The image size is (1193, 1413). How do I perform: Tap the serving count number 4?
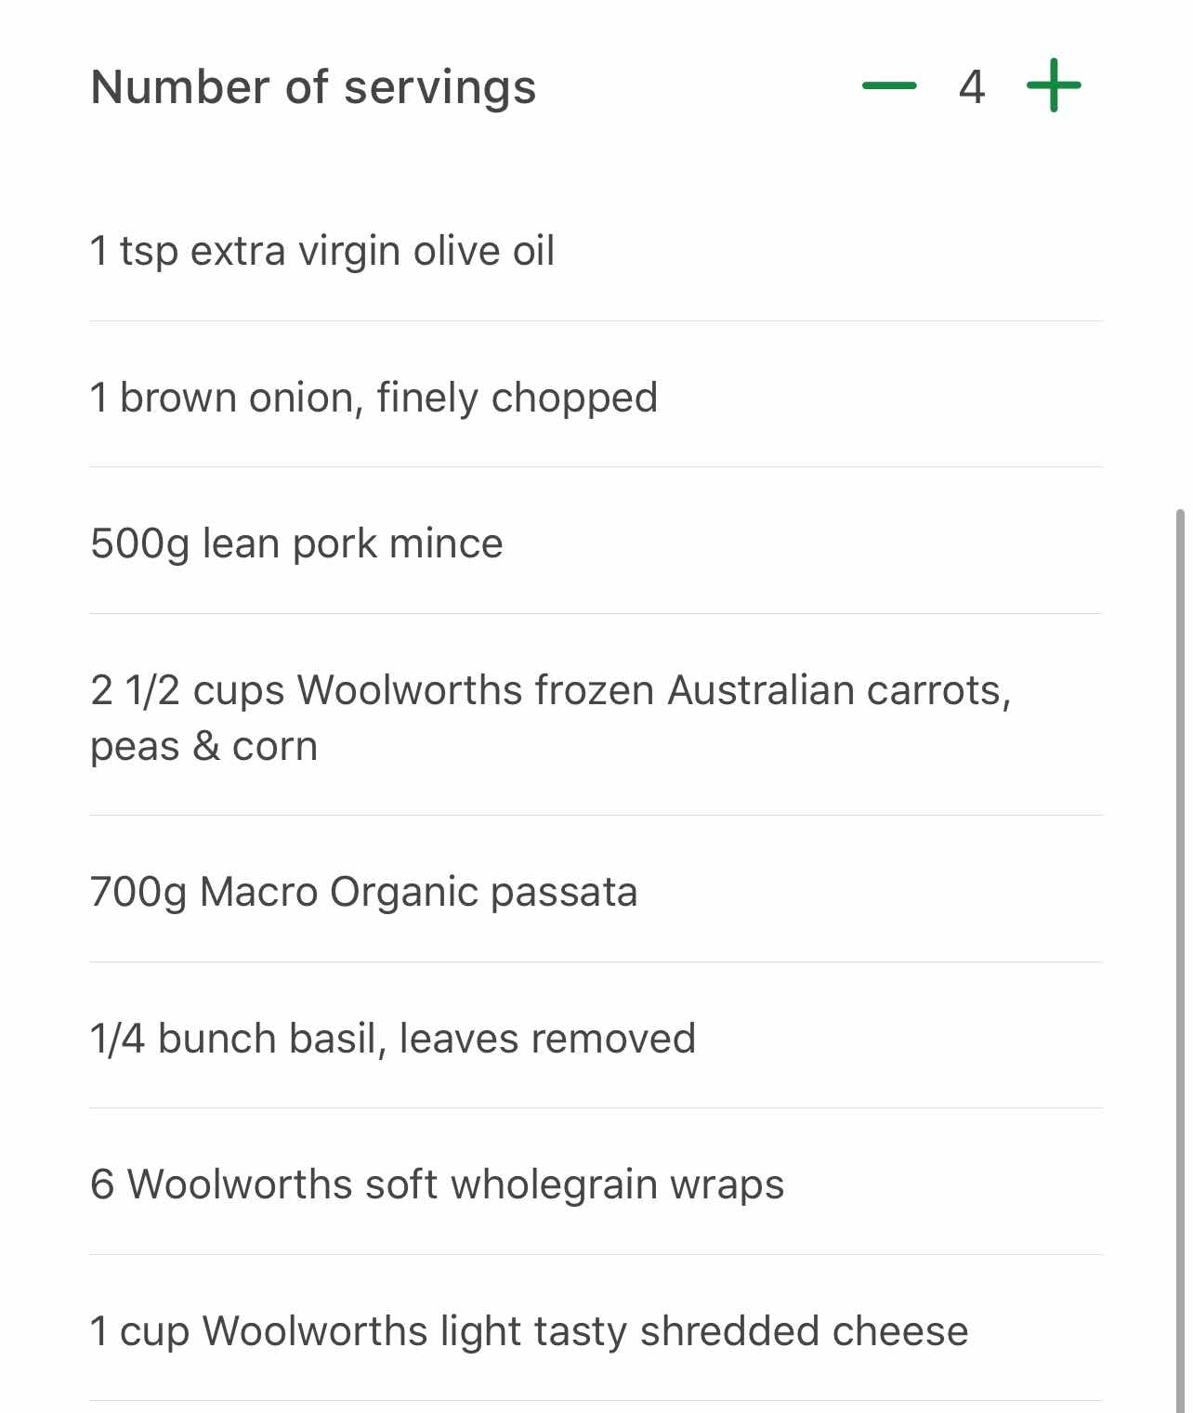(x=972, y=86)
